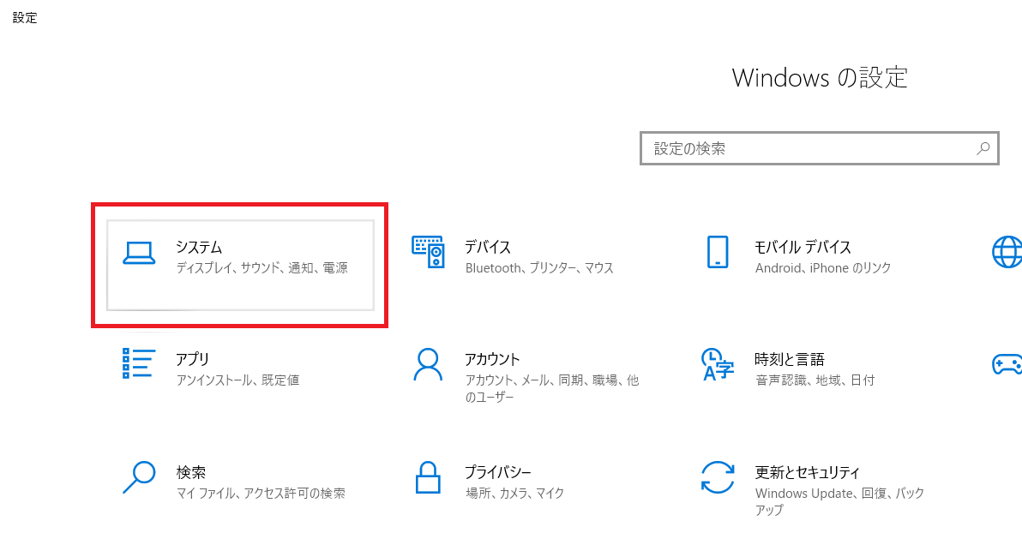Click the game controller icon
Viewport: 1022px width, 545px height.
pos(1007,365)
